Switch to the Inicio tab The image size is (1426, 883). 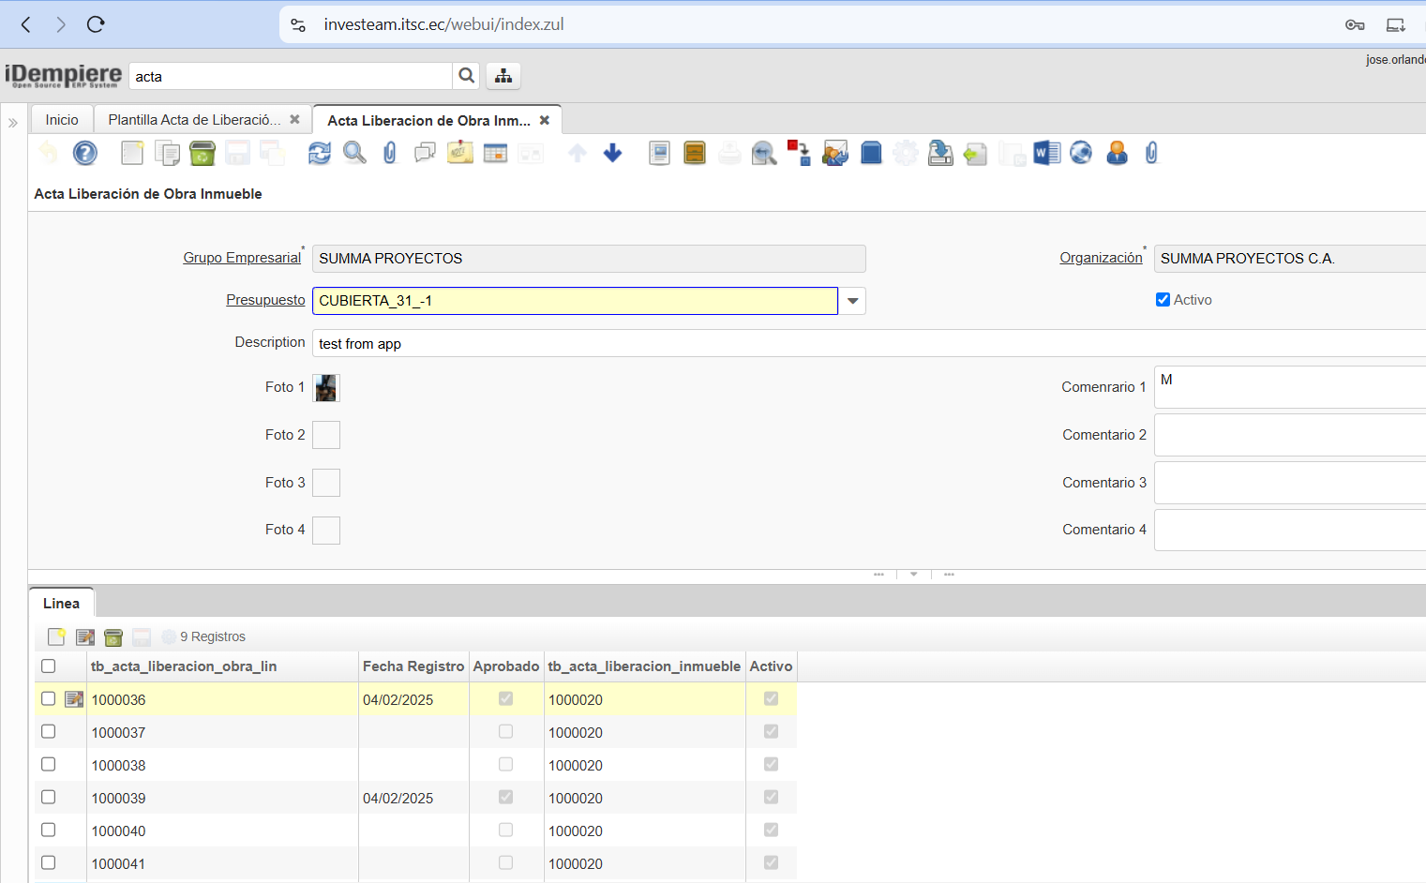[x=62, y=120]
